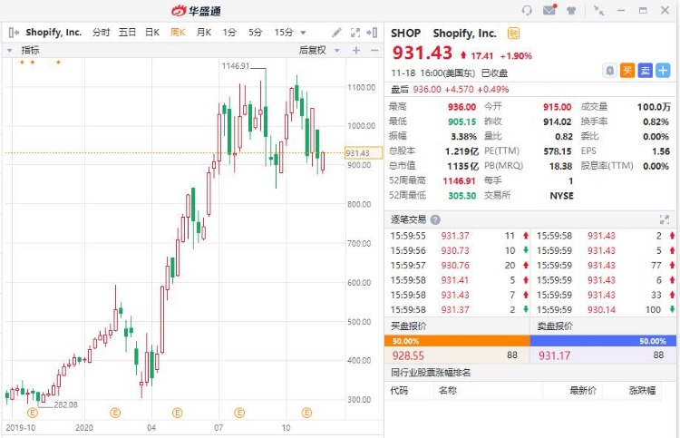
Task: Minimize the 华盛通 window
Action: coord(621,10)
